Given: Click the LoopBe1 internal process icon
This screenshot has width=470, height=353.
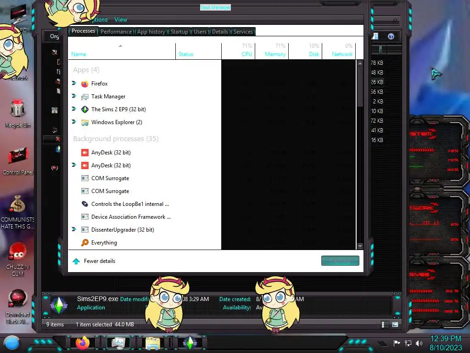Looking at the screenshot, I should point(85,204).
